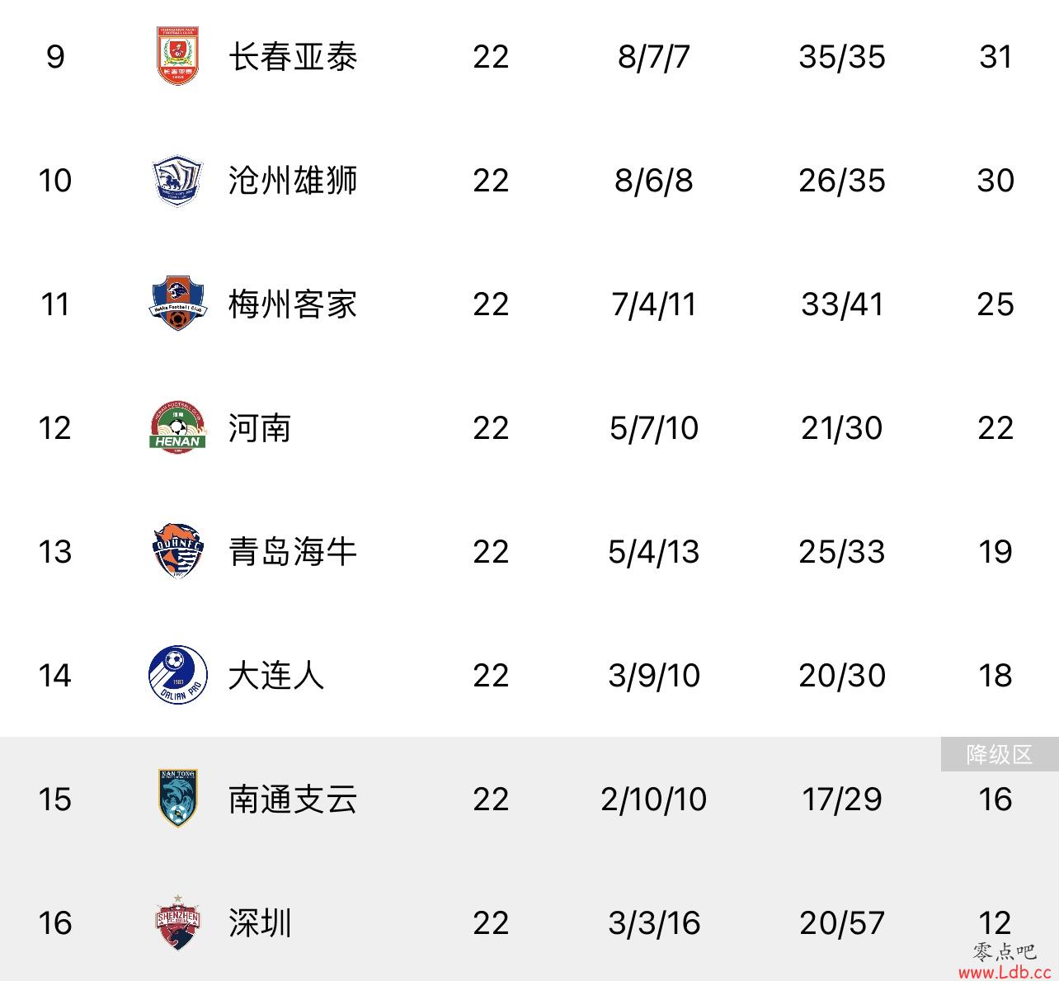Select the Henan green team crest
1059x981 pixels.
[178, 427]
